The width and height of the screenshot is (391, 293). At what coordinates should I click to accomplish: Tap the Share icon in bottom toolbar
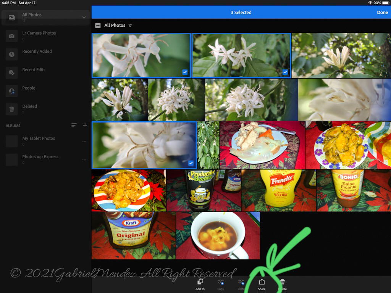pos(262,282)
